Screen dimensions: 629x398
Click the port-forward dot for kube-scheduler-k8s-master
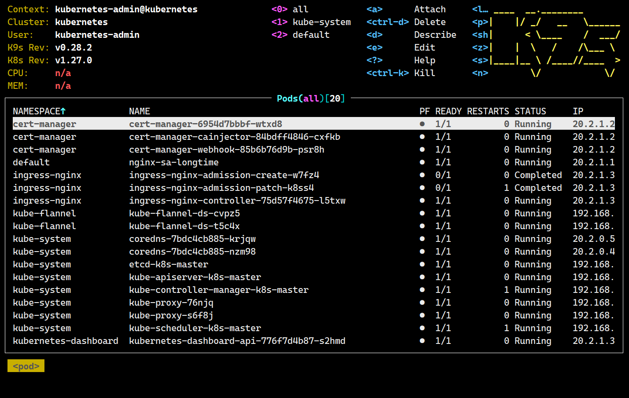click(422, 328)
